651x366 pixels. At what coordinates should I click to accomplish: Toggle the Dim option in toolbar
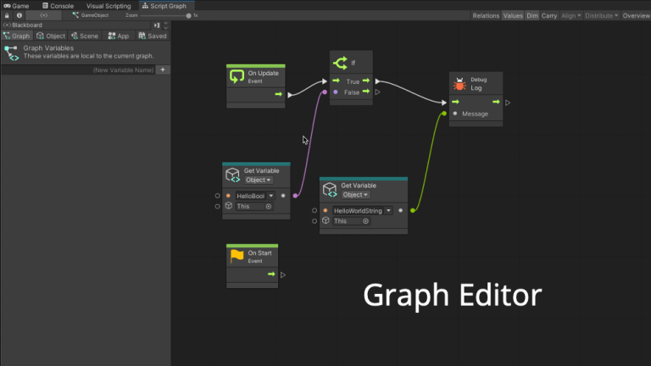coord(532,15)
